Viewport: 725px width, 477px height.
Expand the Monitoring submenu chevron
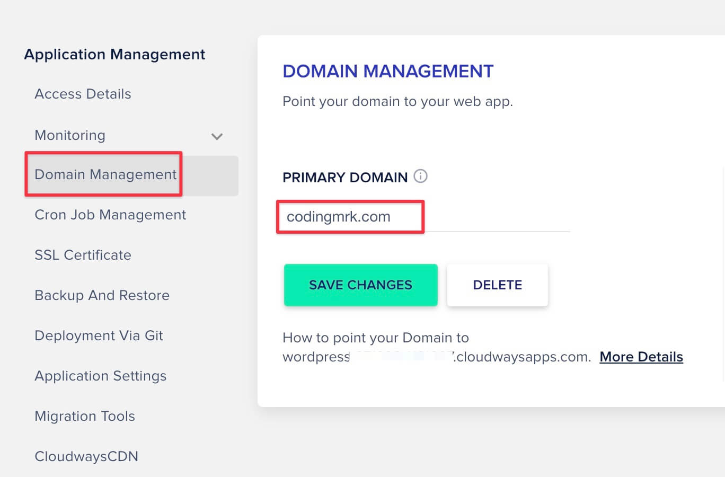point(217,136)
